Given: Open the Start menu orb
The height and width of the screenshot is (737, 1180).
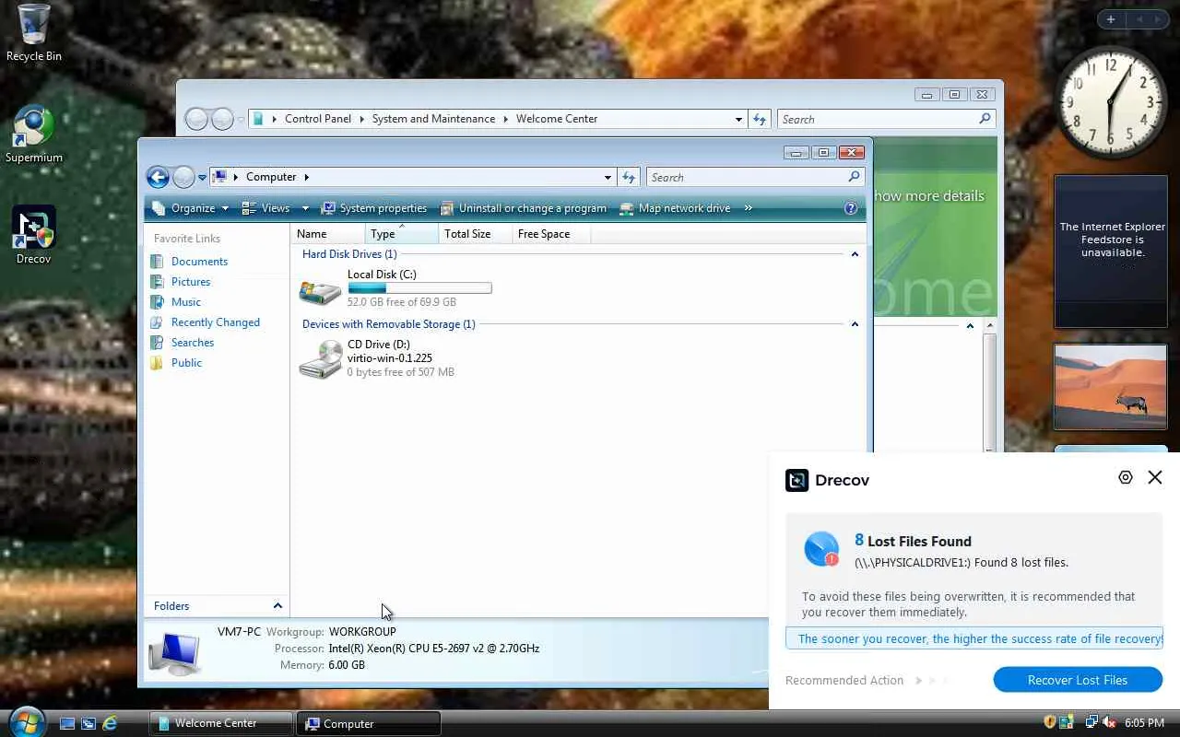Looking at the screenshot, I should 25,720.
